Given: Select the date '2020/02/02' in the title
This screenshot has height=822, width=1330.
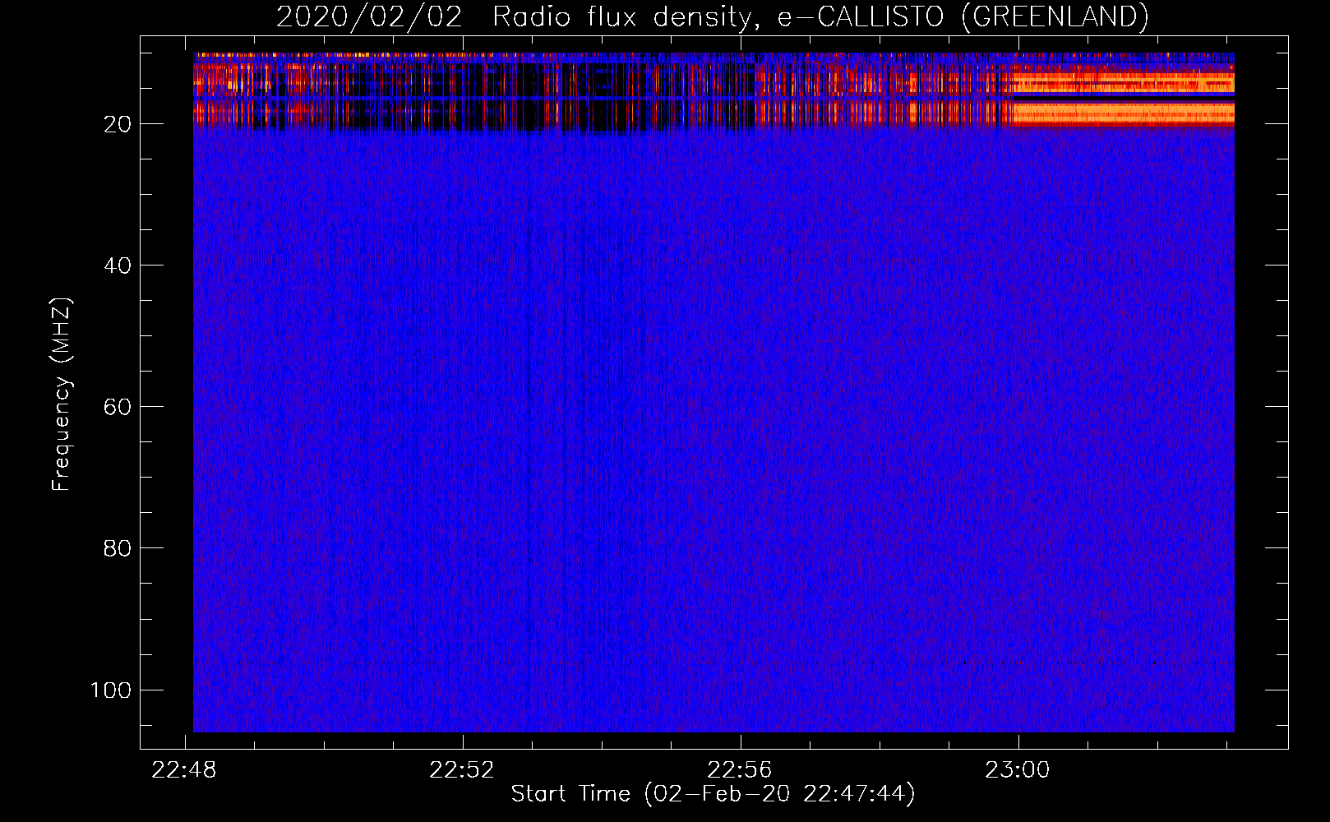Looking at the screenshot, I should coord(369,16).
